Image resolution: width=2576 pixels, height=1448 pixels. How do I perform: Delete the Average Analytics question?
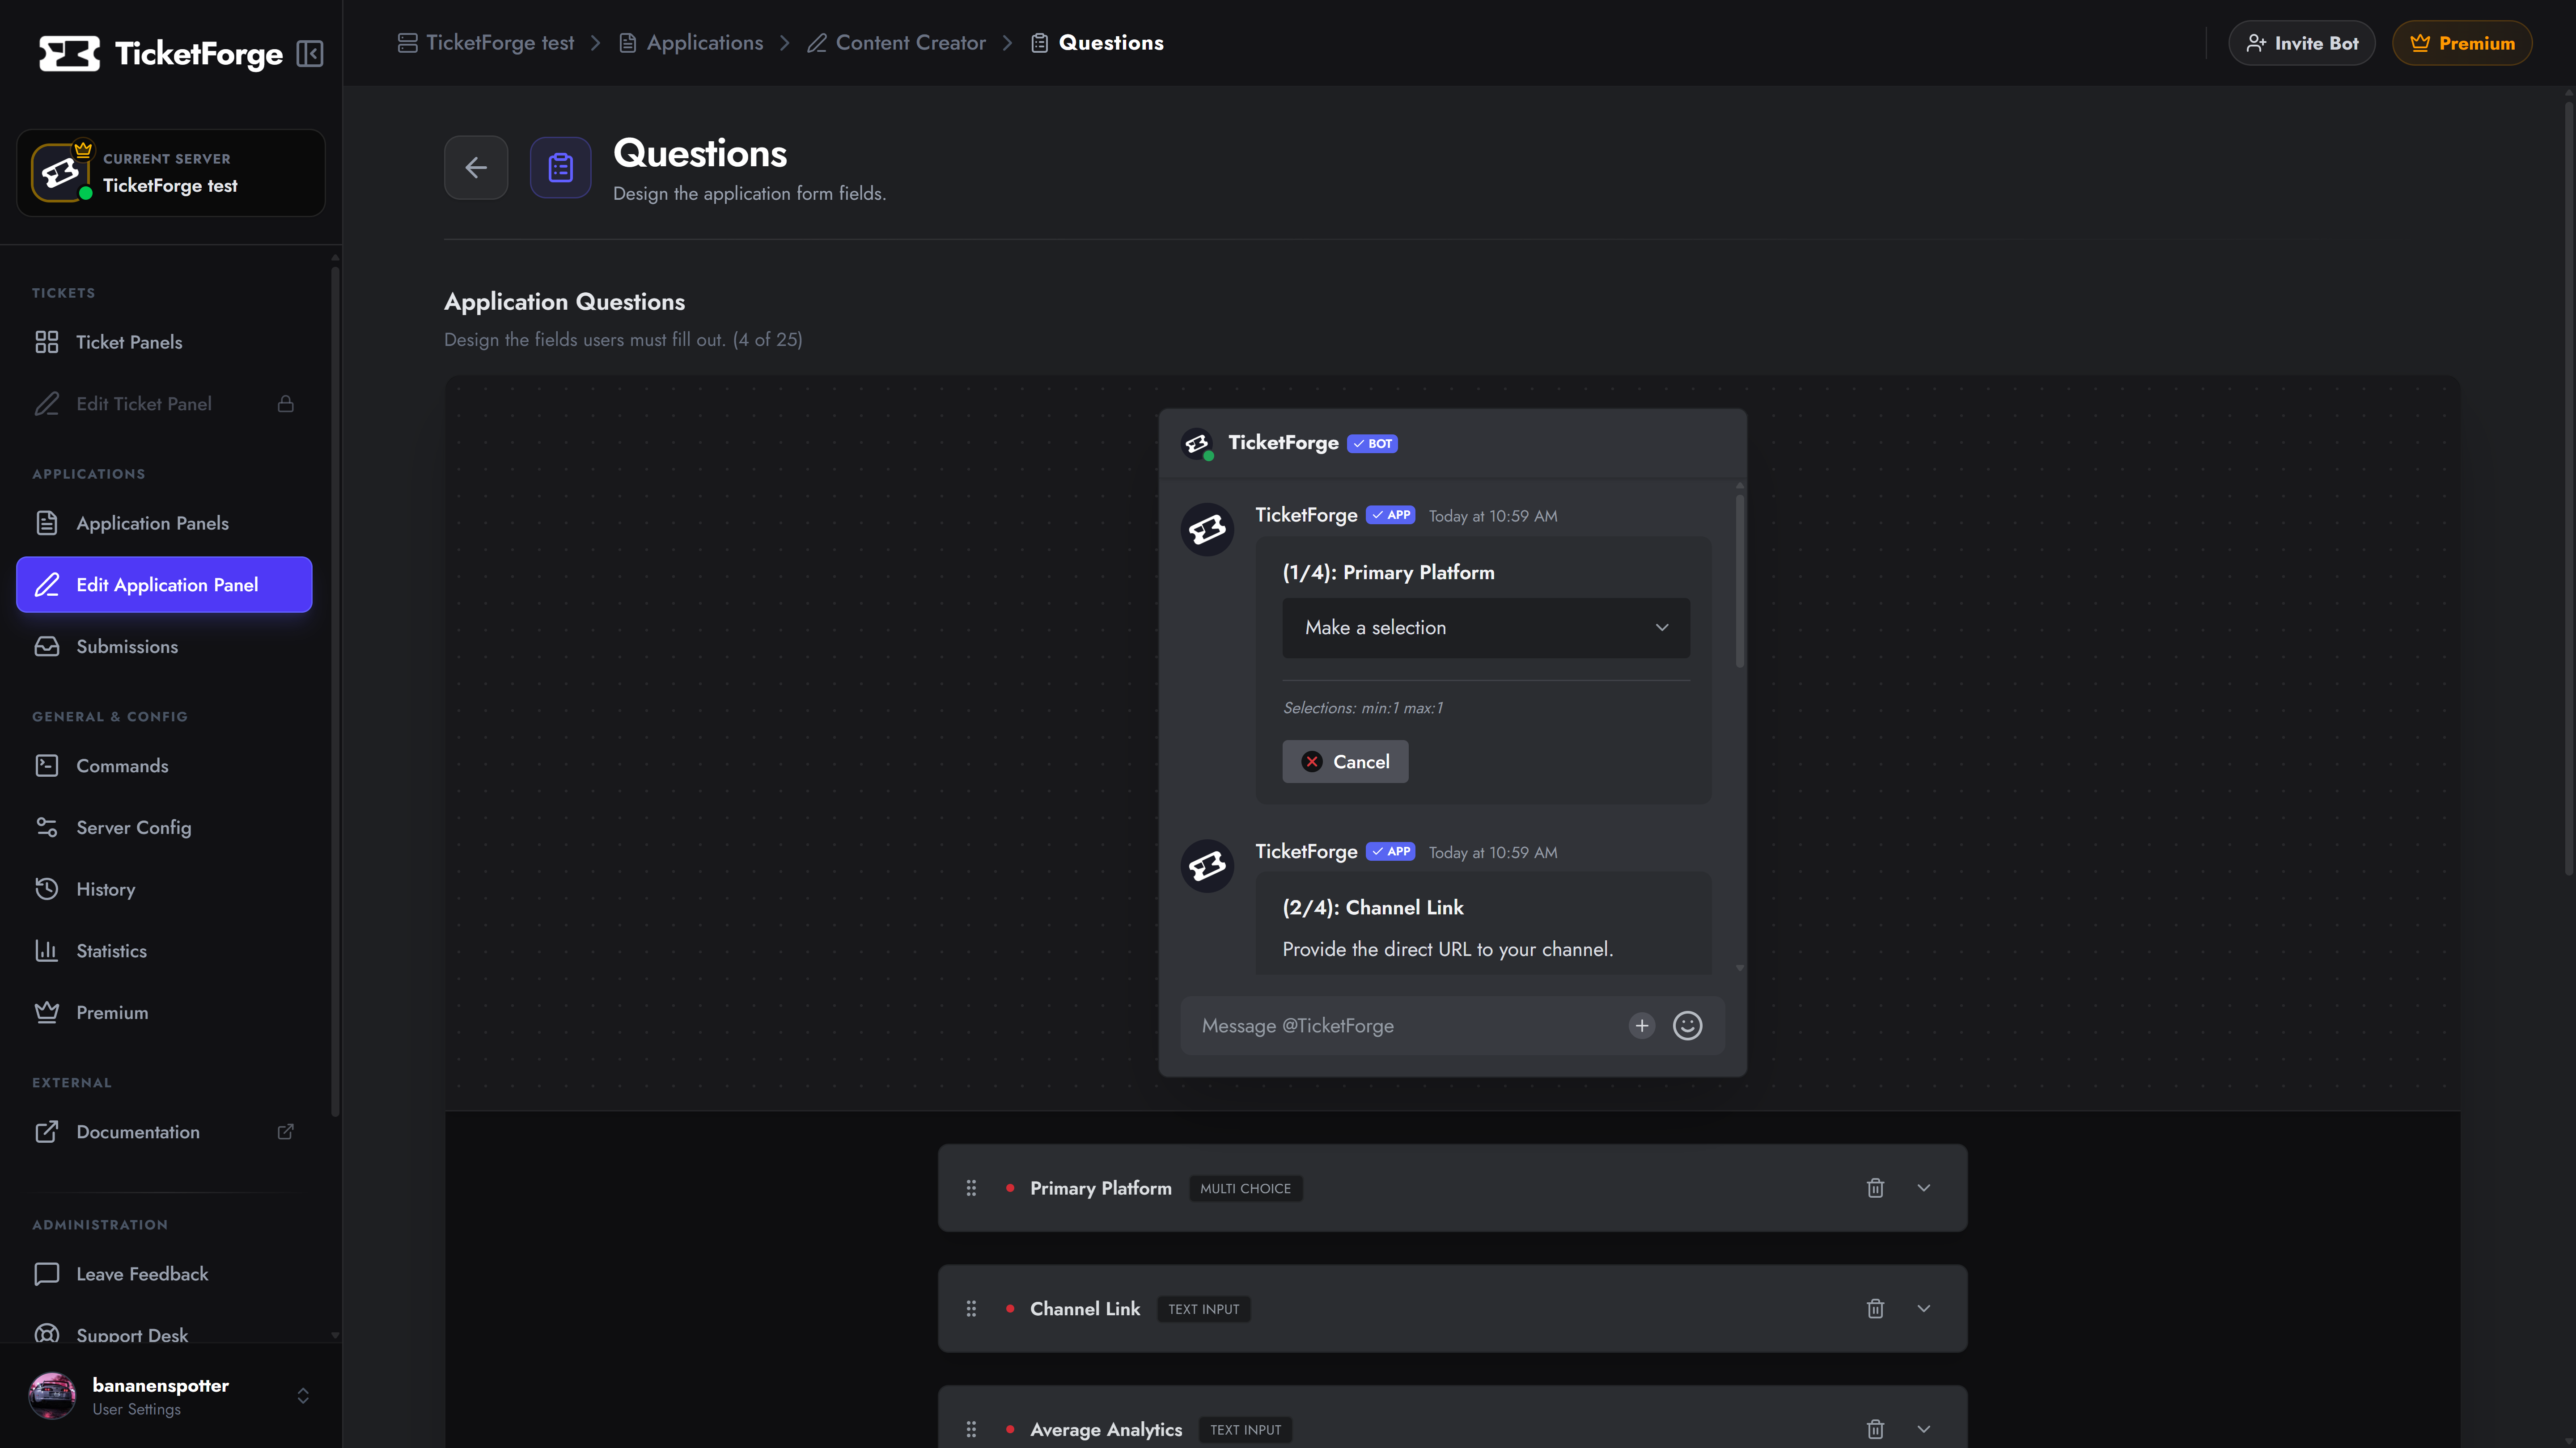click(1875, 1429)
